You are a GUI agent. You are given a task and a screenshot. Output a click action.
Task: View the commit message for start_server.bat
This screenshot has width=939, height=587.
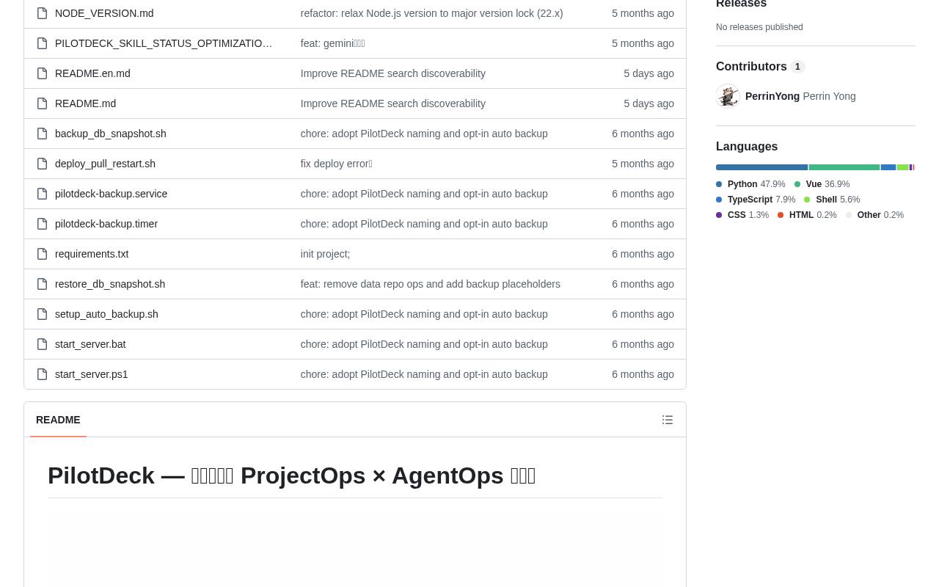(x=424, y=344)
